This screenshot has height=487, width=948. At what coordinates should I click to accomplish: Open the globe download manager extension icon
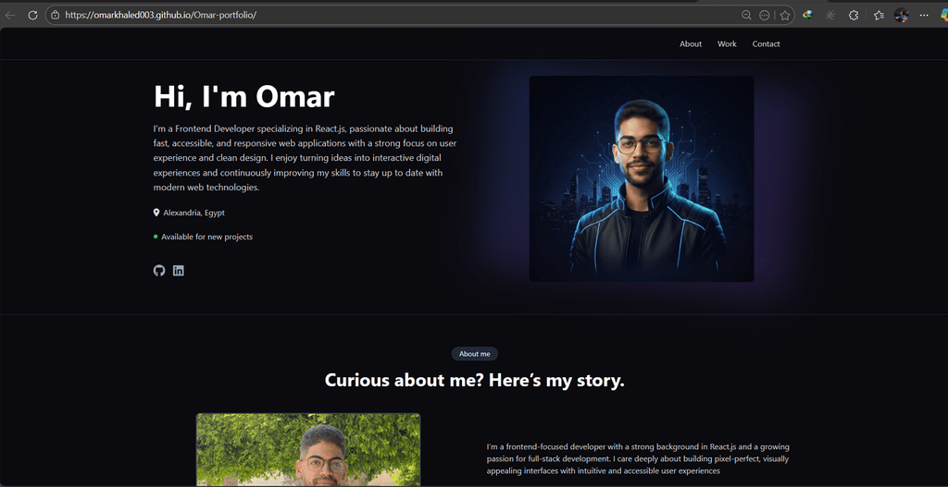pyautogui.click(x=807, y=15)
